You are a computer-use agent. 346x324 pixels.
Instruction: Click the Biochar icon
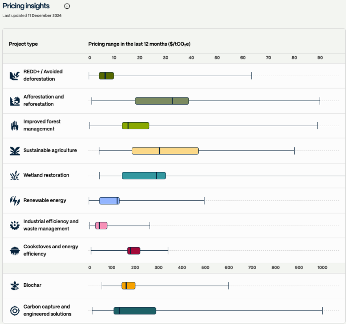coord(15,286)
